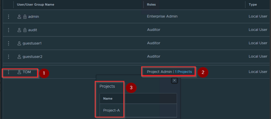
Task: Click the user icon next to guestuser1
Action: coord(19,43)
